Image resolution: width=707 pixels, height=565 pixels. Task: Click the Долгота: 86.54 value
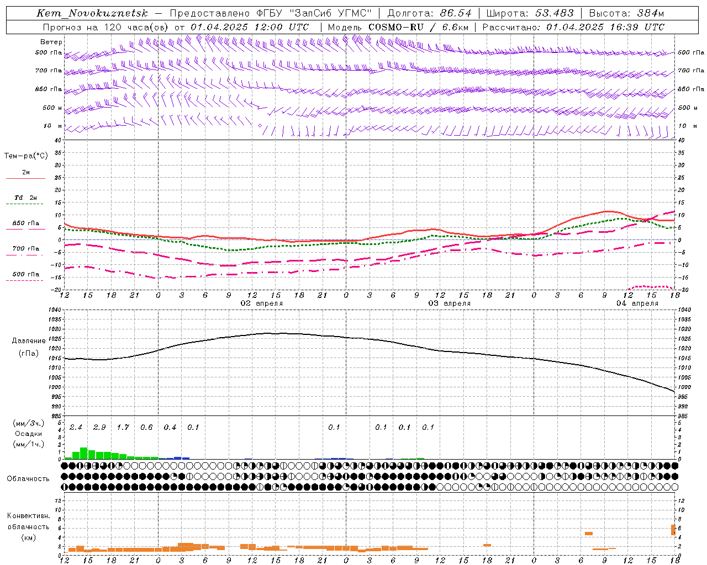coord(429,13)
